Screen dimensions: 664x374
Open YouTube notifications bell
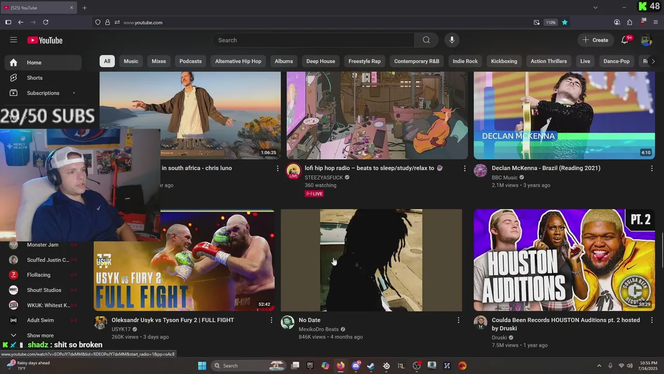625,40
